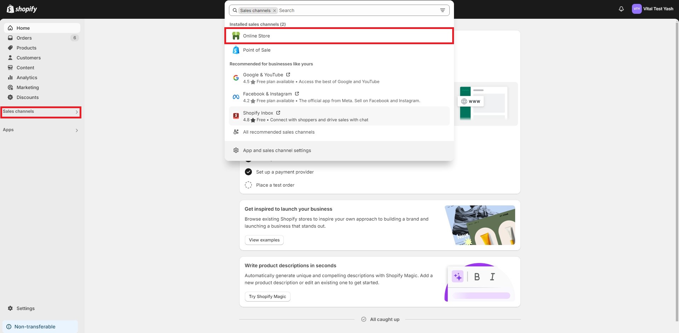
Task: Open external link icon beside Shopify Inbox
Action: click(x=278, y=113)
